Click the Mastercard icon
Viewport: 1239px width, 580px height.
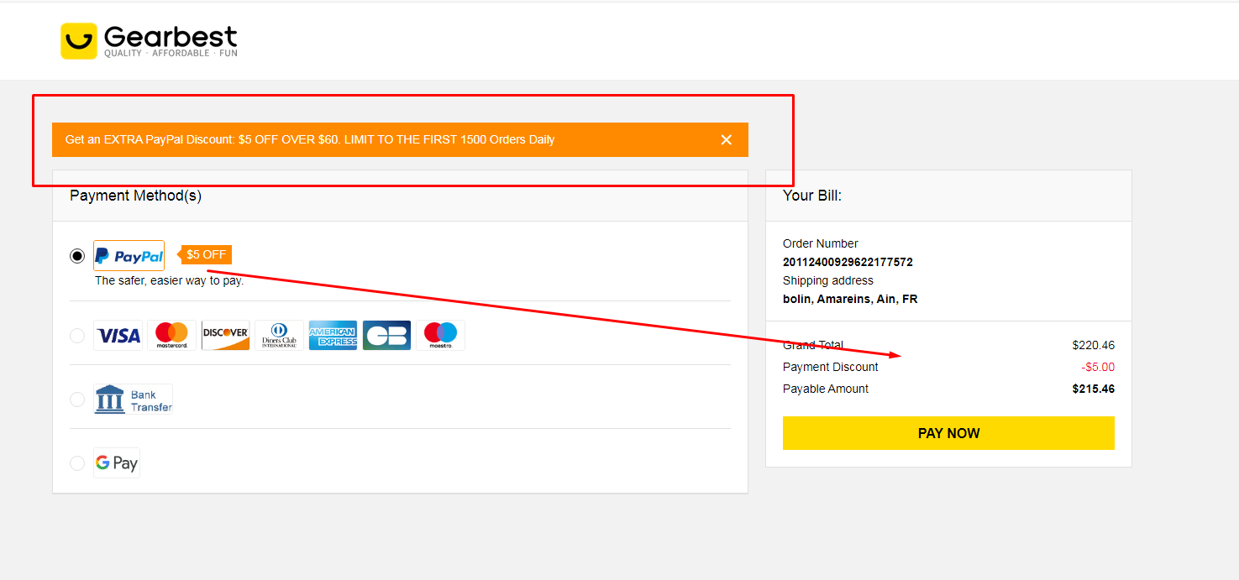171,335
